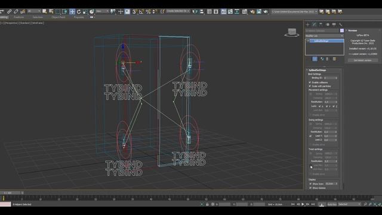
Task: Click the Play Animation button
Action: [x=303, y=204]
